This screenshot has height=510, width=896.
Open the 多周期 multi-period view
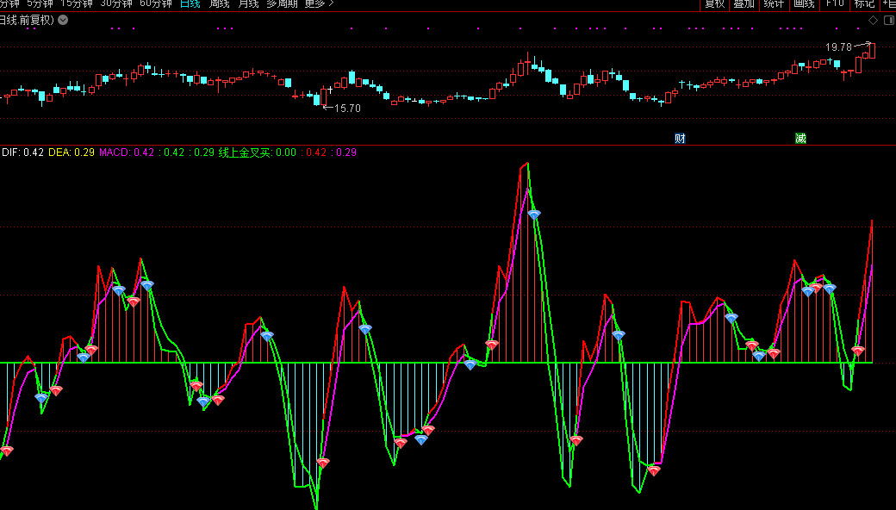(282, 3)
